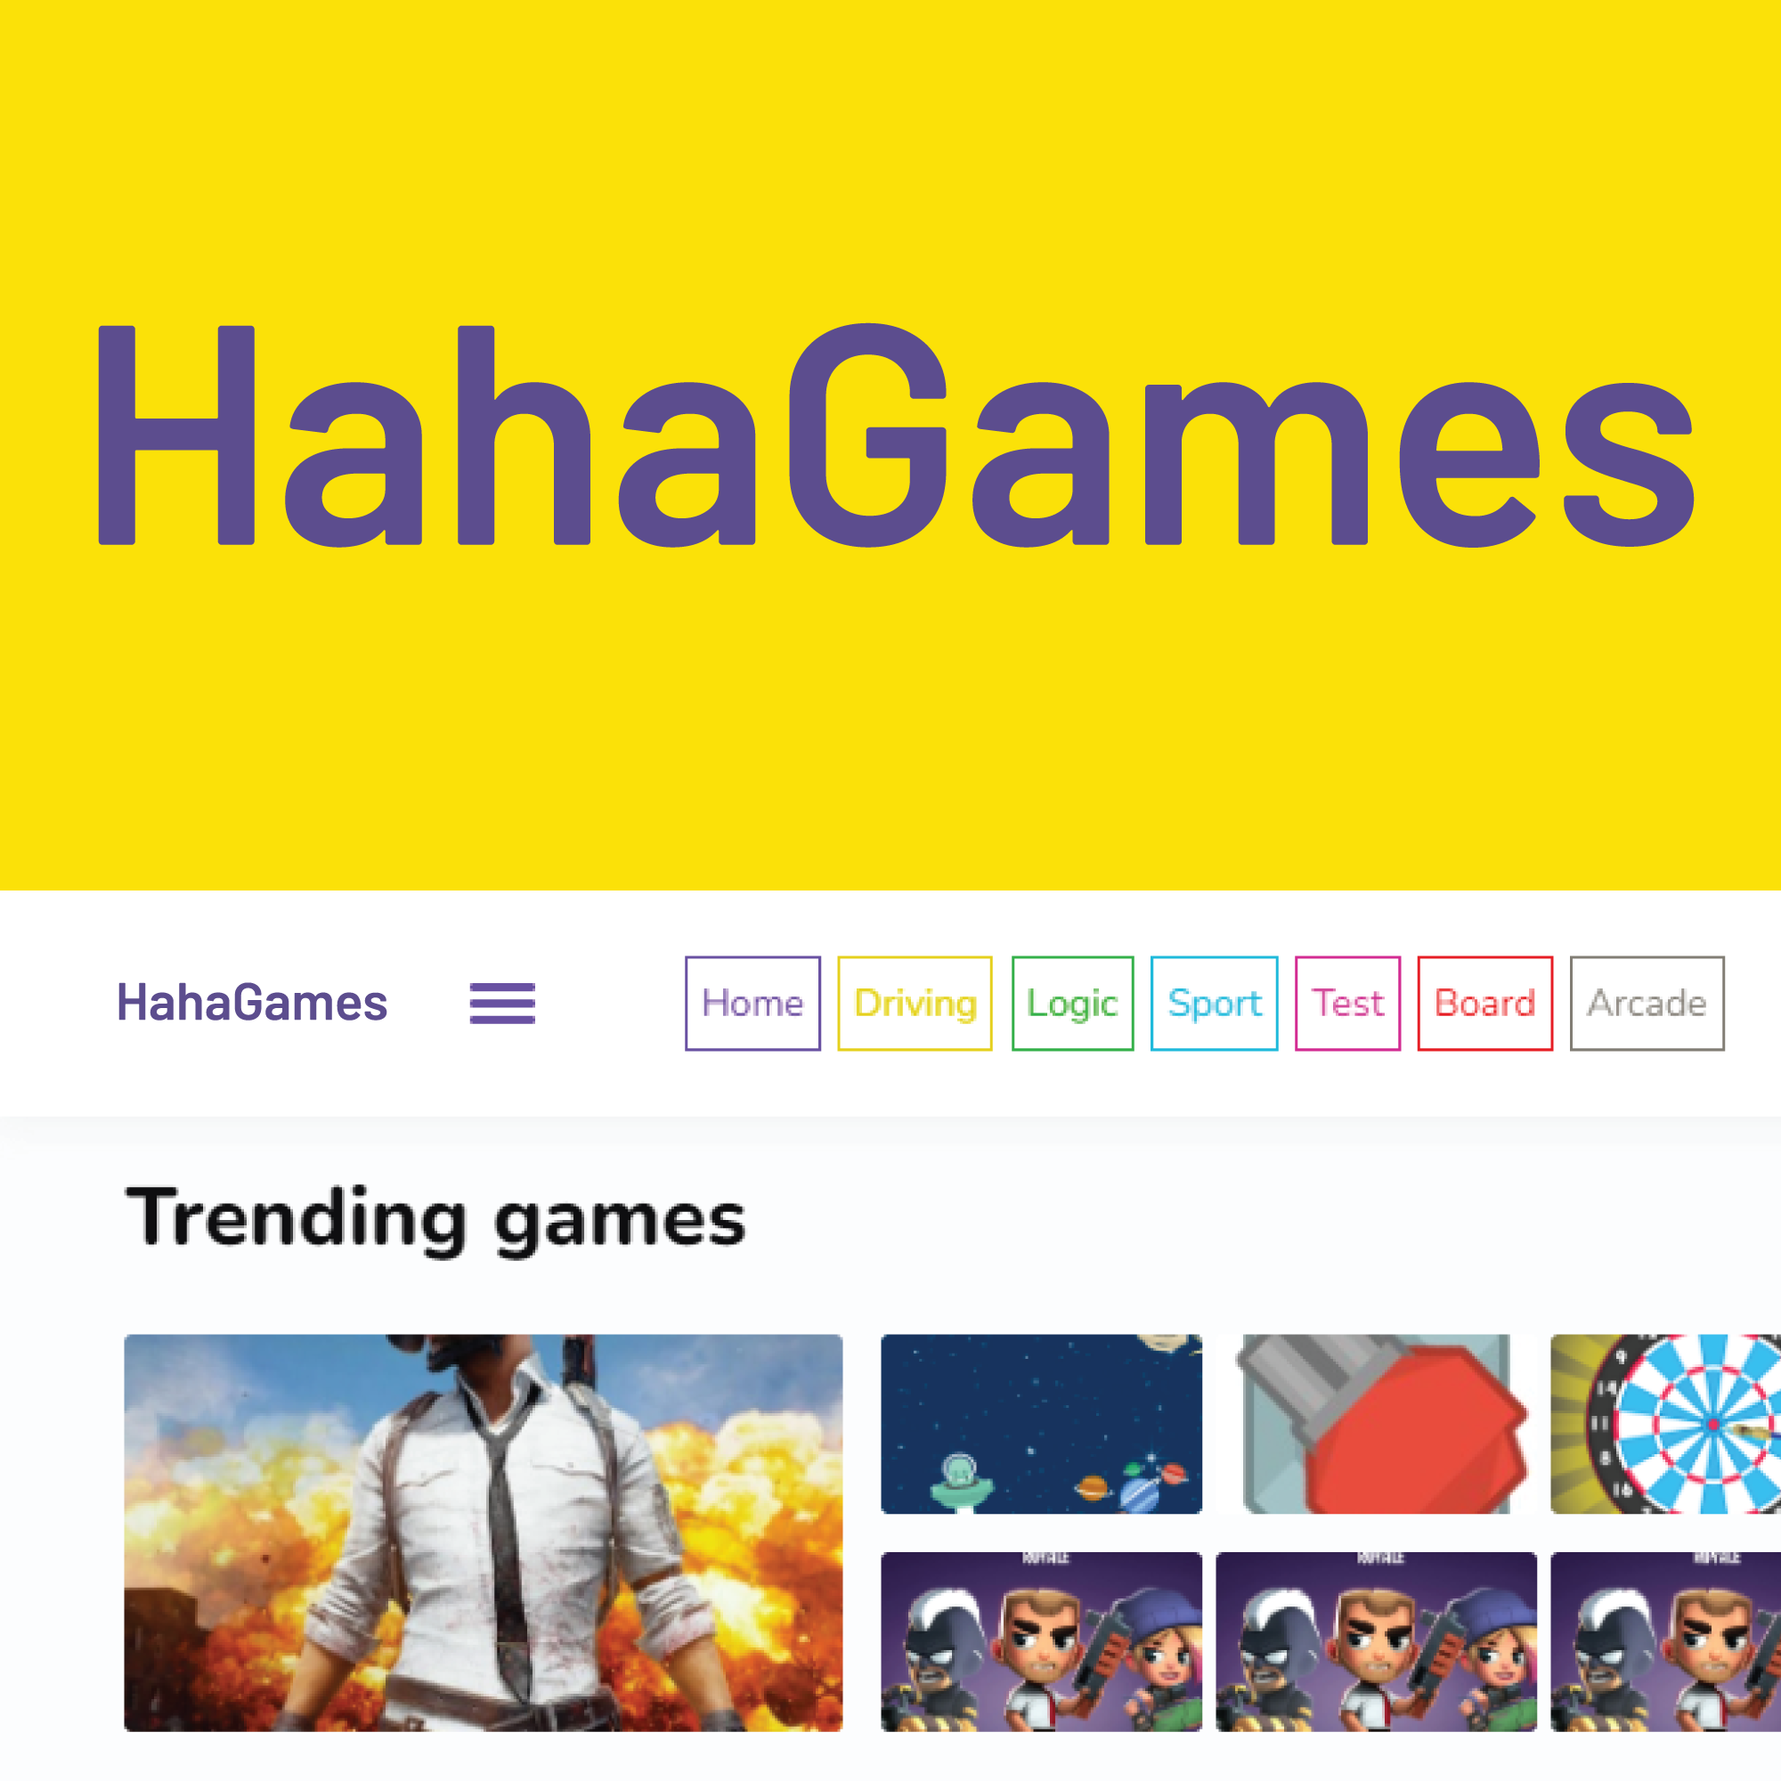Go to the Home tab
This screenshot has width=1781, height=1781.
752,1003
